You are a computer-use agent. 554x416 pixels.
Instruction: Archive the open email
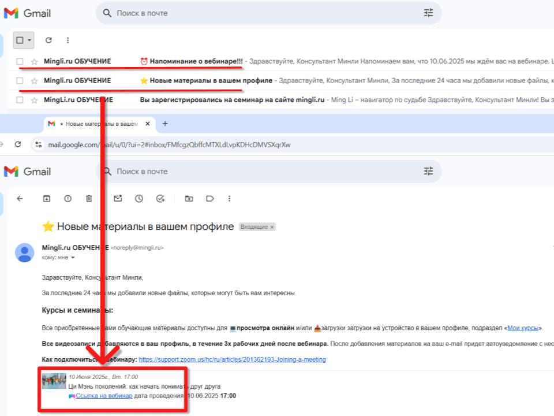coord(47,199)
